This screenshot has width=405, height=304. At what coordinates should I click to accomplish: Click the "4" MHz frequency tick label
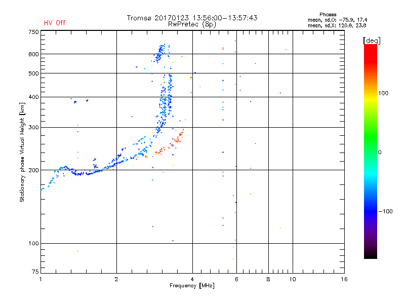pyautogui.click(x=192, y=279)
